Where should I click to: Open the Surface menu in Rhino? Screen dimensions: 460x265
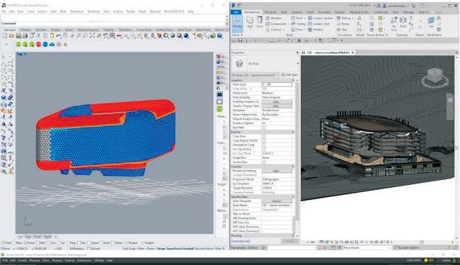42,11
